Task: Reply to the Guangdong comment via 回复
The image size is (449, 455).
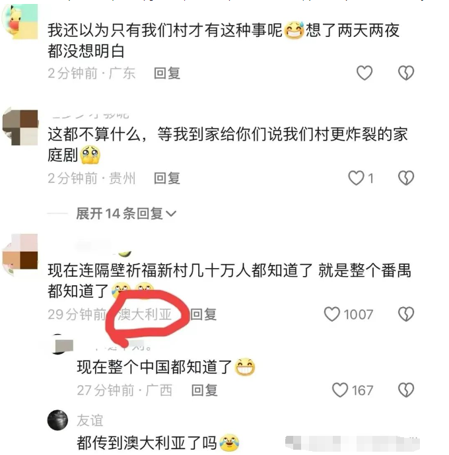Action: [167, 73]
